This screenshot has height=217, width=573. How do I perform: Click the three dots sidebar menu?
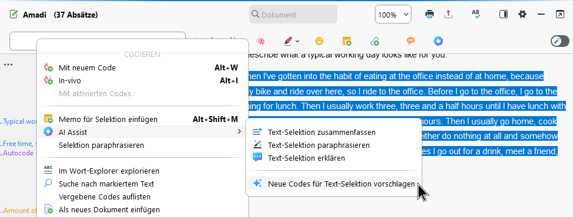click(8, 65)
